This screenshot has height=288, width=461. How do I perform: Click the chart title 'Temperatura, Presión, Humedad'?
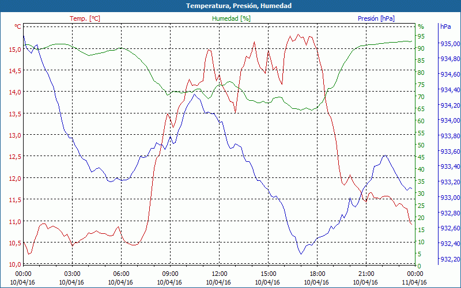(x=239, y=6)
